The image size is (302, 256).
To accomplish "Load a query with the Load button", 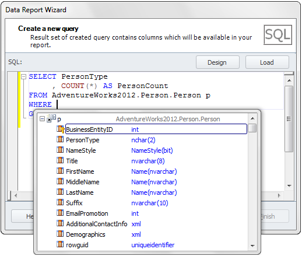I will pyautogui.click(x=267, y=62).
